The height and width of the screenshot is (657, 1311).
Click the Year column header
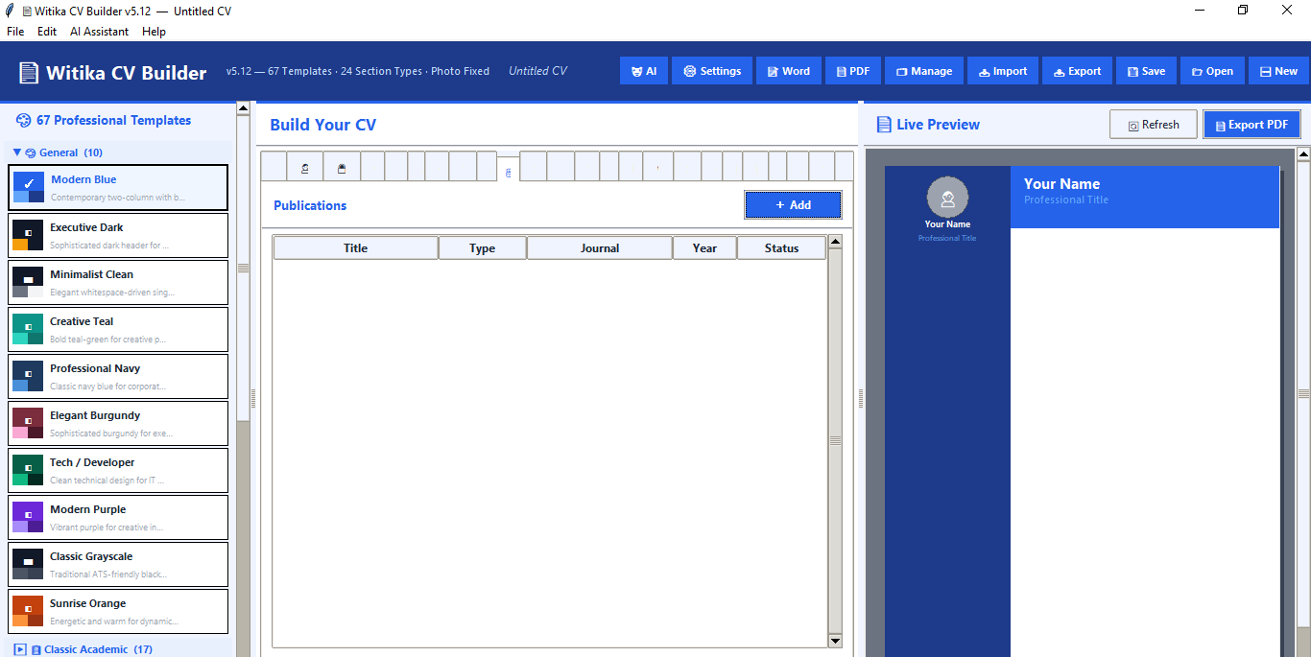tap(704, 248)
